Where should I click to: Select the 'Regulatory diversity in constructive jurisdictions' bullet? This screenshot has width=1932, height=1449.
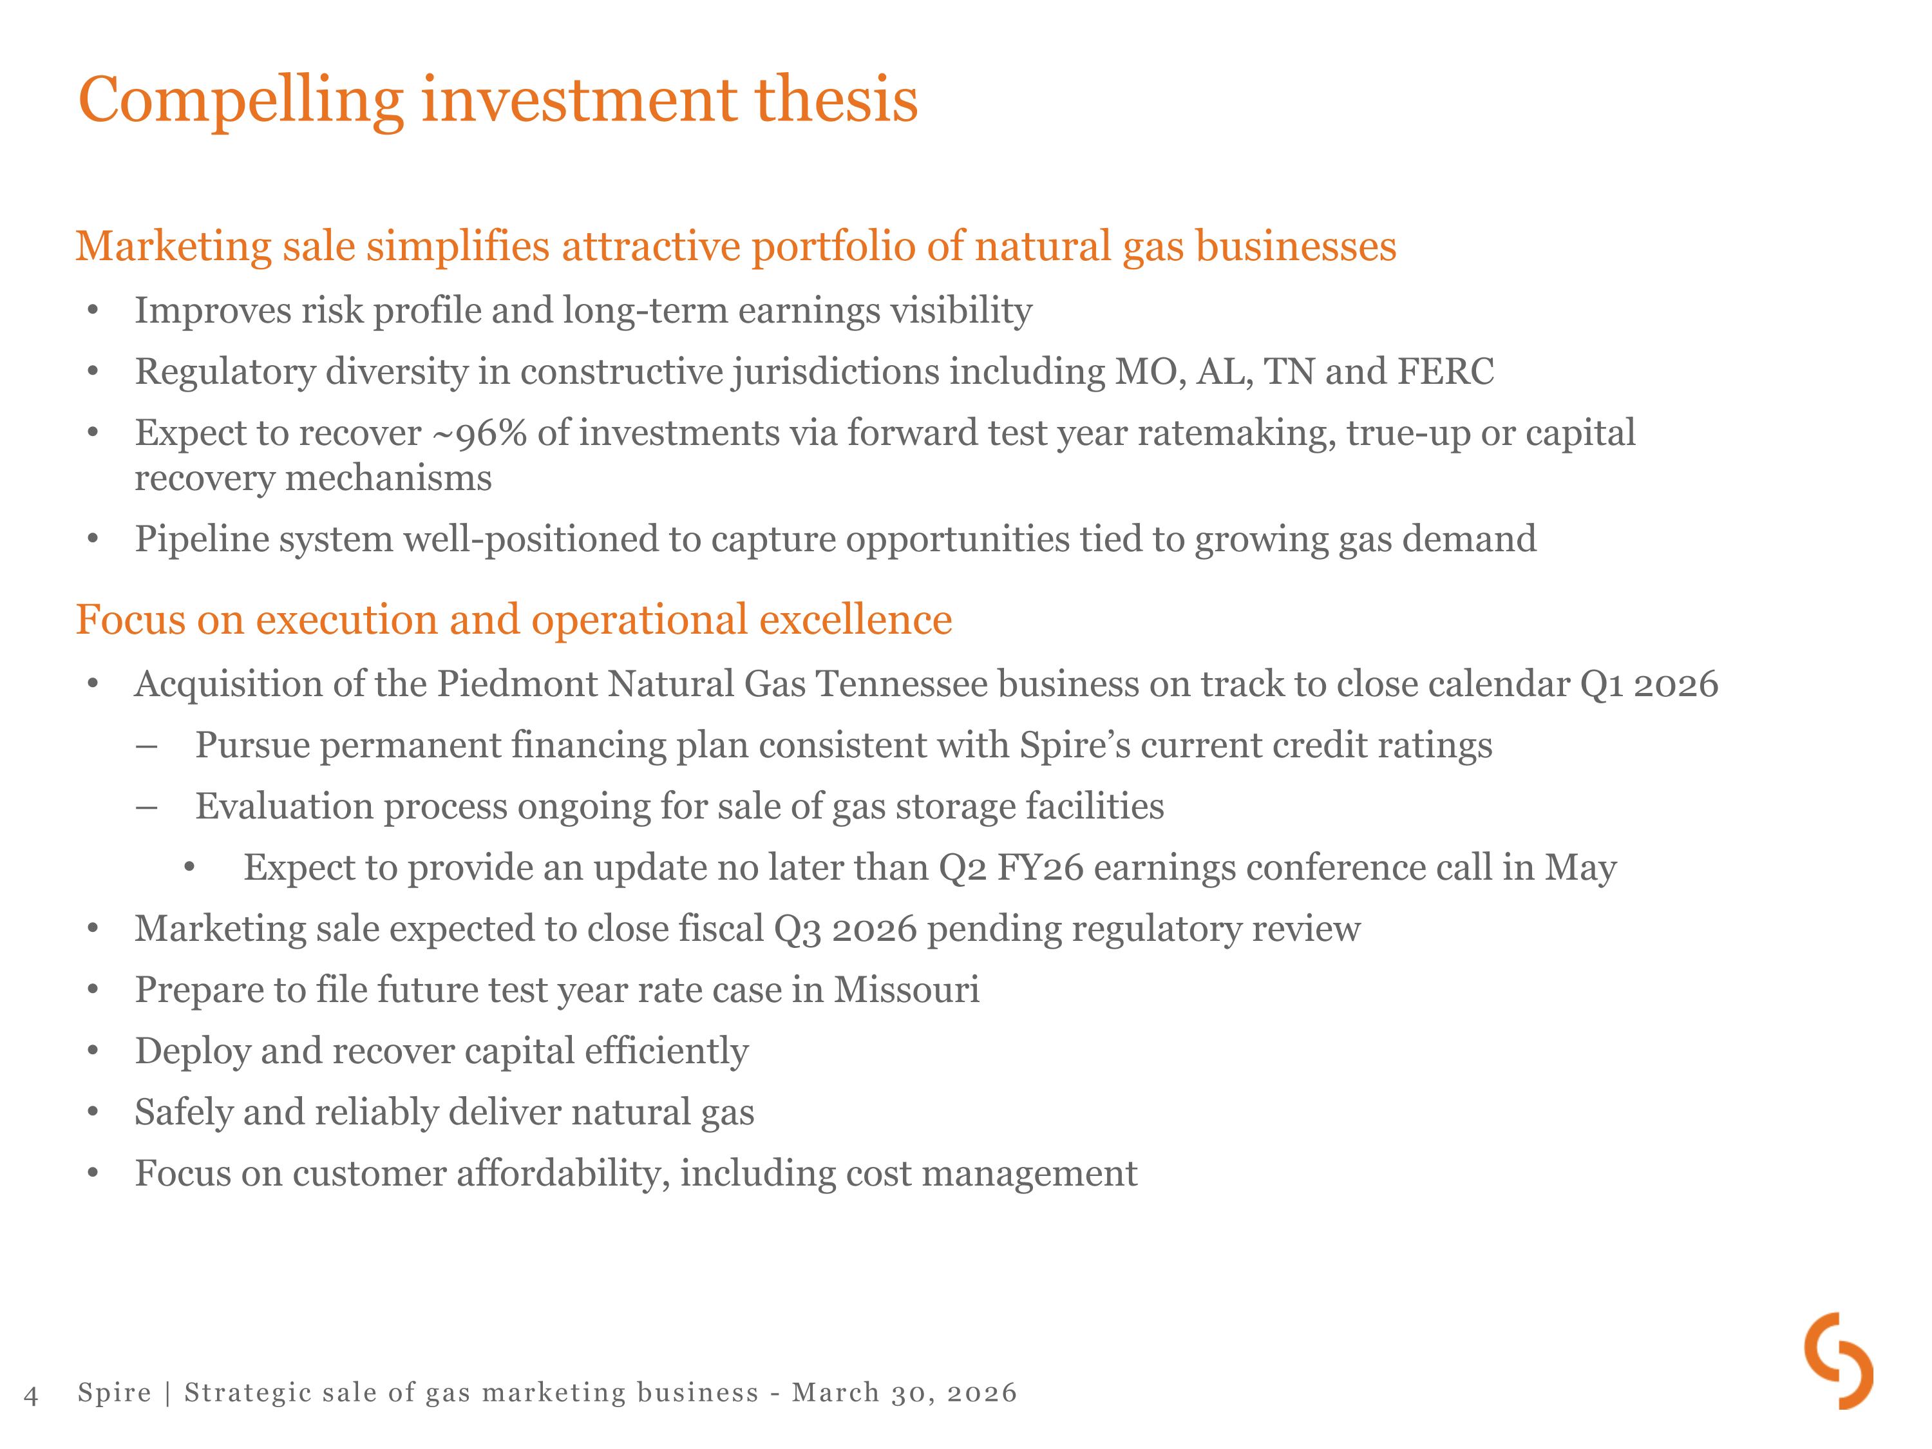[x=814, y=372]
